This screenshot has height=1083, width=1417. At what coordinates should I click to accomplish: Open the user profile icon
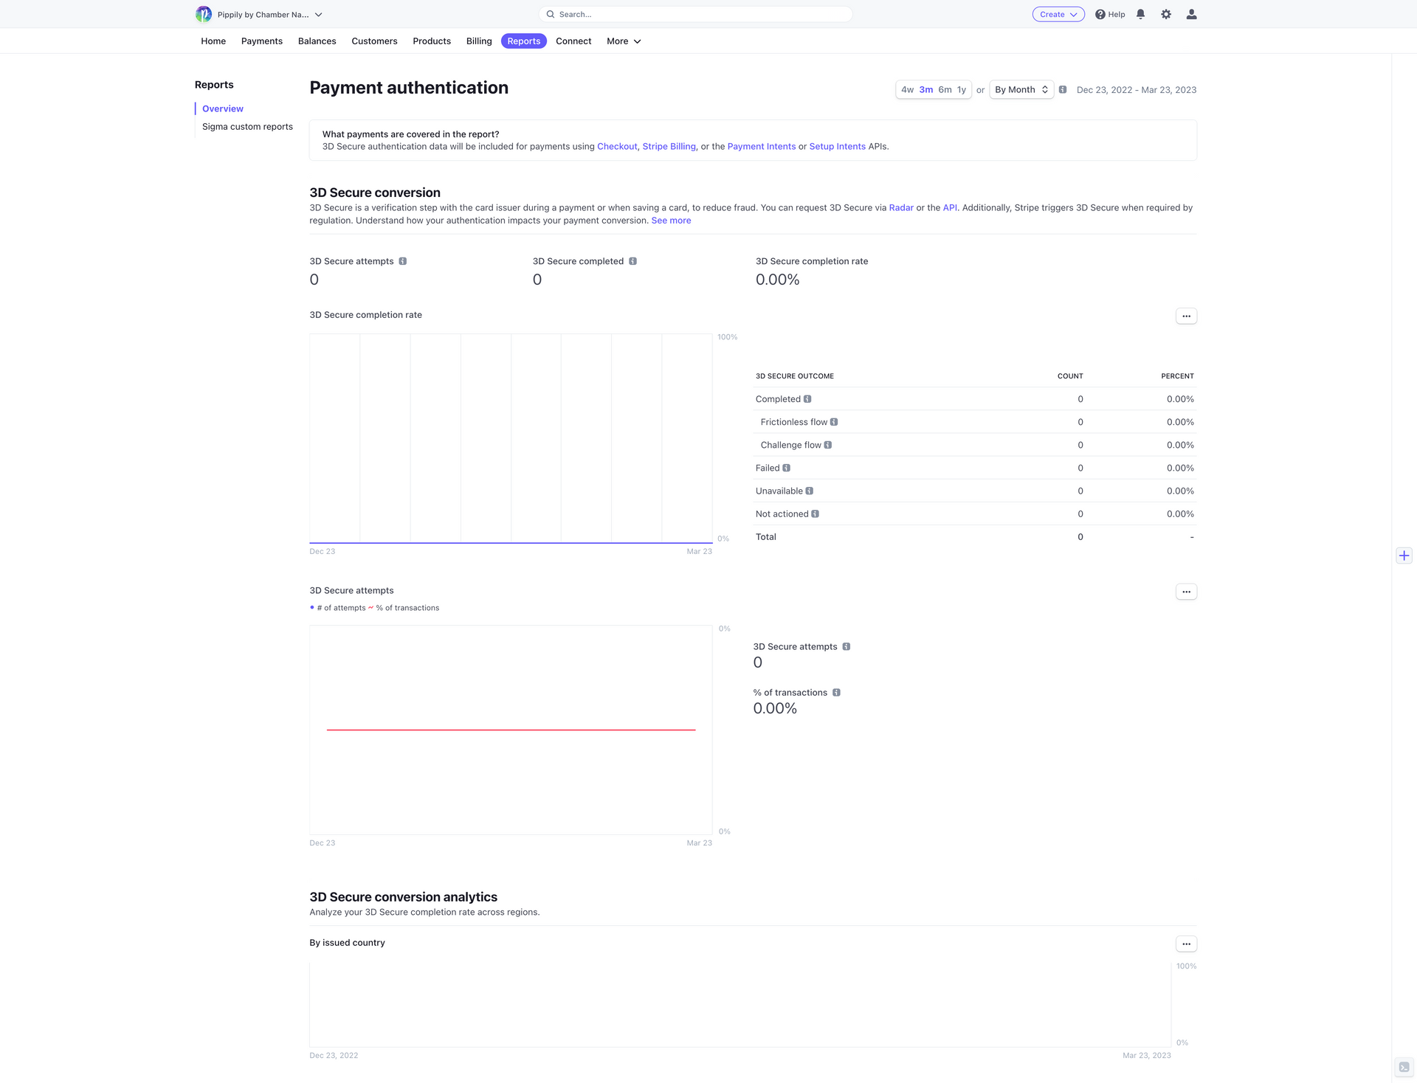(1191, 14)
